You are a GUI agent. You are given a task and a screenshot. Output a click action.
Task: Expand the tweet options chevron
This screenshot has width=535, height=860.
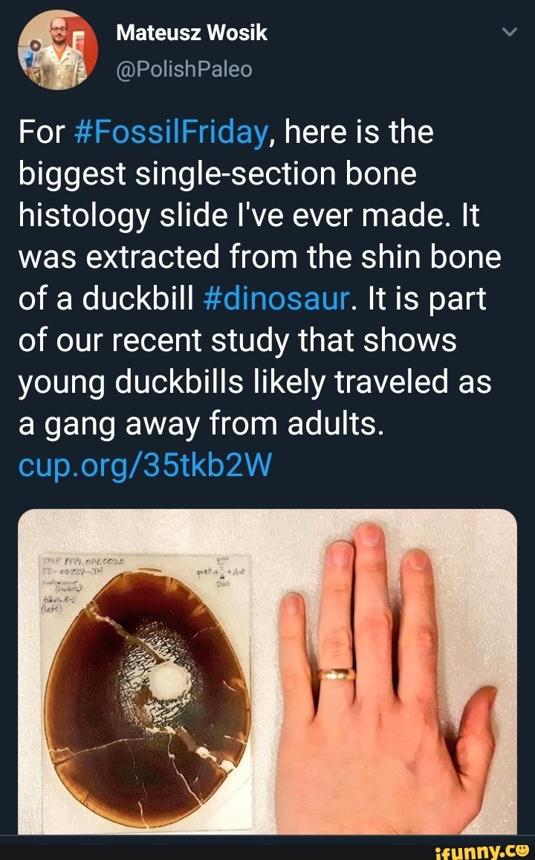click(508, 33)
